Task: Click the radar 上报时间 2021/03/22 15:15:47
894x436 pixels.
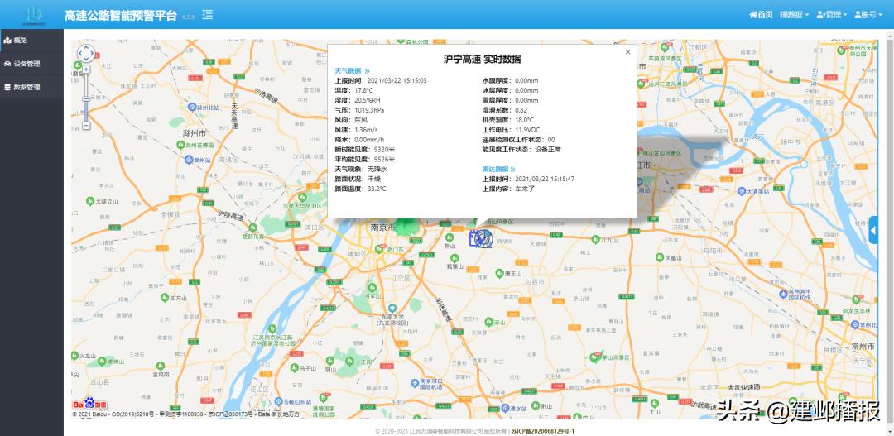Action: point(528,179)
